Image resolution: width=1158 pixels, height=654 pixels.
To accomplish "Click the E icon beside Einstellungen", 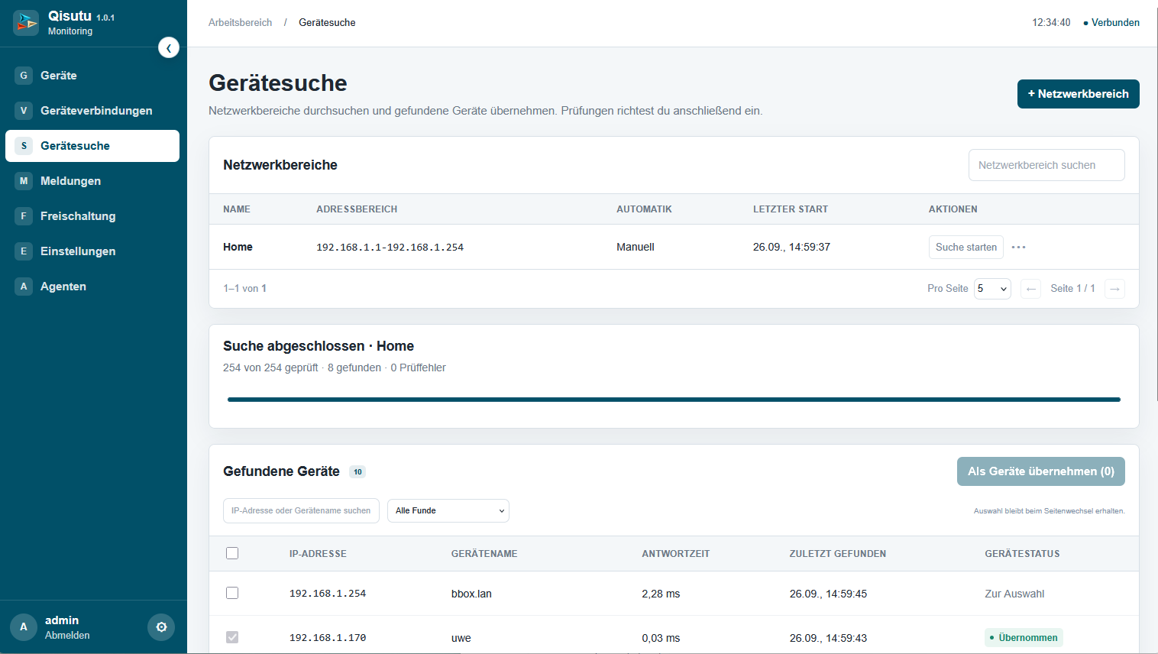I will [24, 251].
